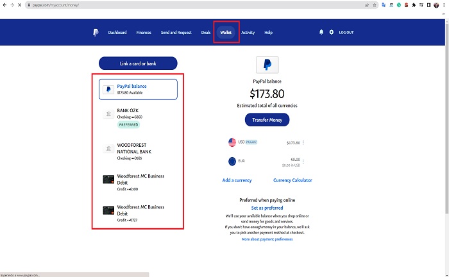This screenshot has width=449, height=277.
Task: Click the €0.00 EUR balance value
Action: click(x=295, y=160)
